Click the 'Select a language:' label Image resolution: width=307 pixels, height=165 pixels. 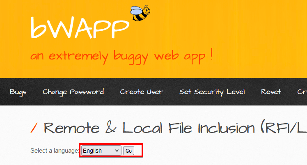(55, 151)
